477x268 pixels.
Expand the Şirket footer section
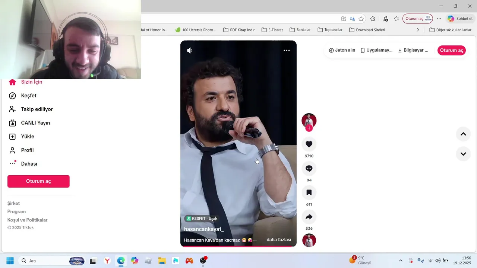[13, 203]
